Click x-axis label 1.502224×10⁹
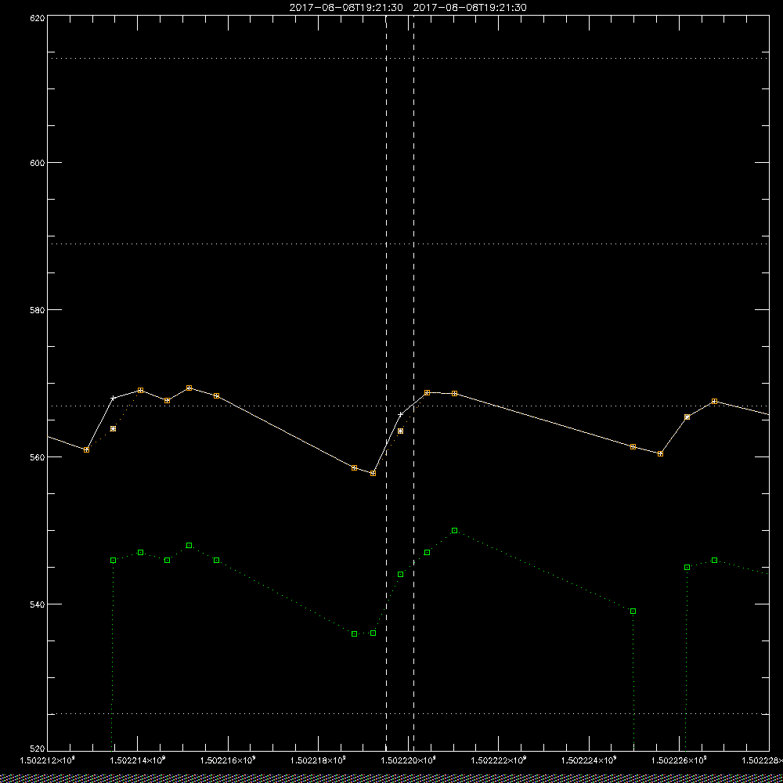 click(x=590, y=760)
